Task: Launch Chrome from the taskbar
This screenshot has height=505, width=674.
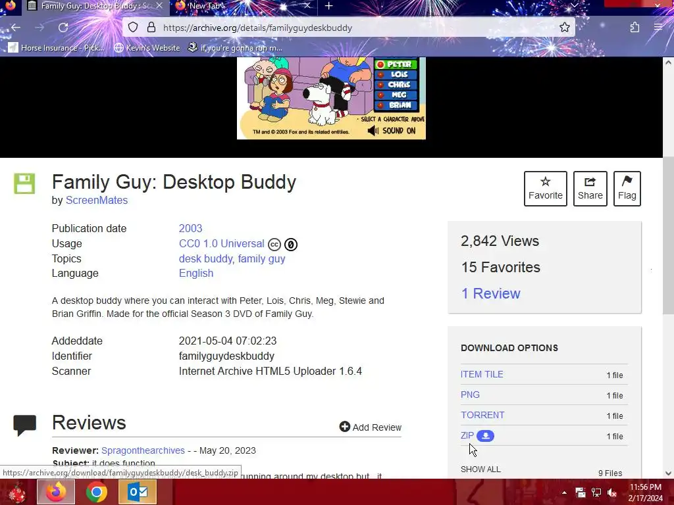Action: coord(97,492)
